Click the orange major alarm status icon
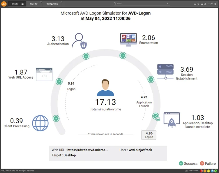Viewport: 219px width, 173px height. pyautogui.click(x=205, y=171)
